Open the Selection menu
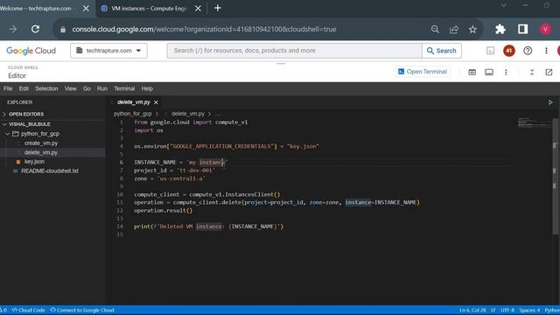The height and width of the screenshot is (315, 560). (46, 88)
